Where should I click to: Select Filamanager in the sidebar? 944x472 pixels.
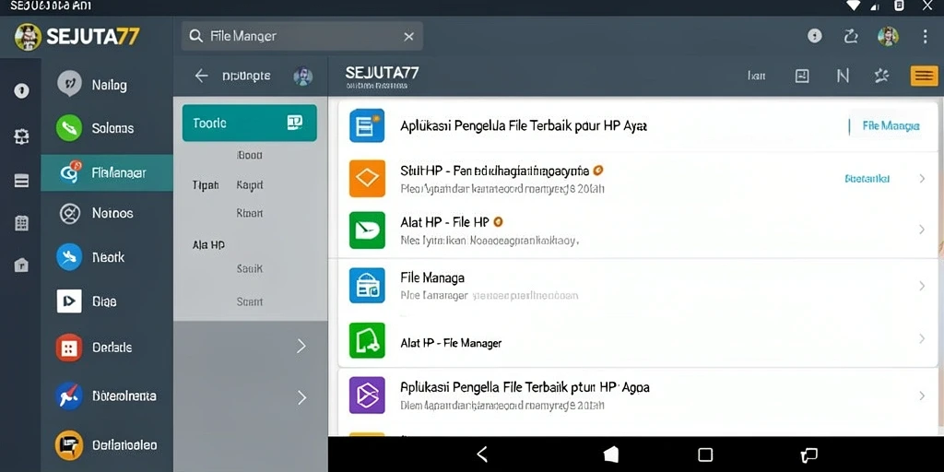pyautogui.click(x=107, y=172)
